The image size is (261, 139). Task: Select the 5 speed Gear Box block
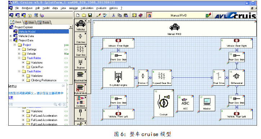pos(162,78)
